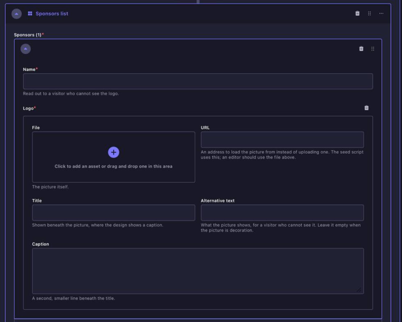Click the Sponsors list grid icon
The width and height of the screenshot is (402, 322).
(30, 14)
